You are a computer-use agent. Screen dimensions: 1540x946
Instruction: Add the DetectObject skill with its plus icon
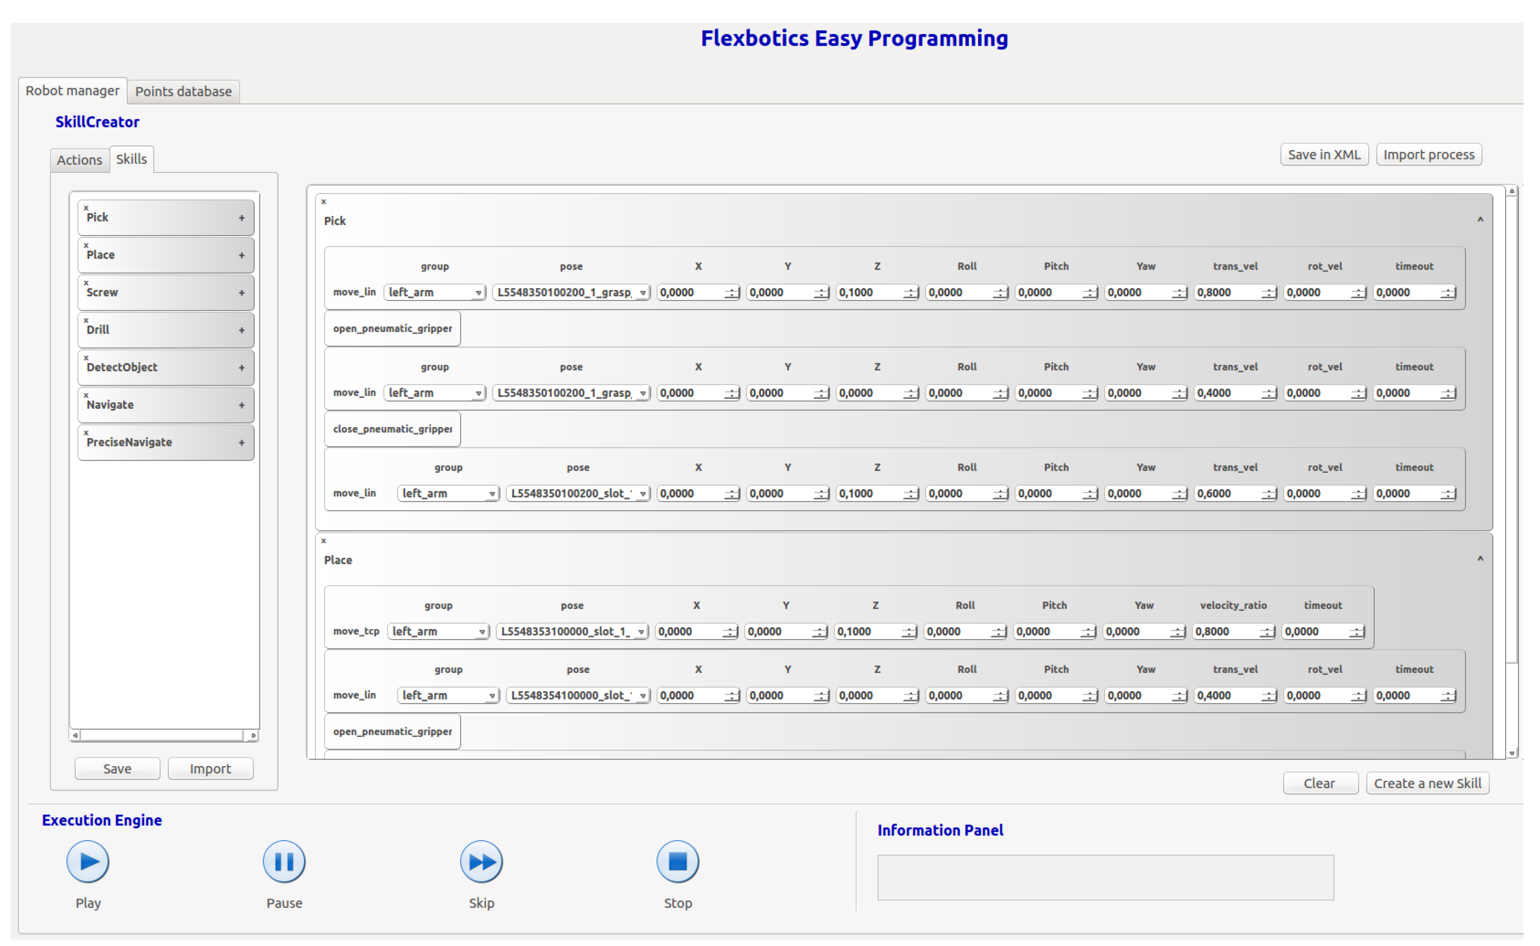241,368
